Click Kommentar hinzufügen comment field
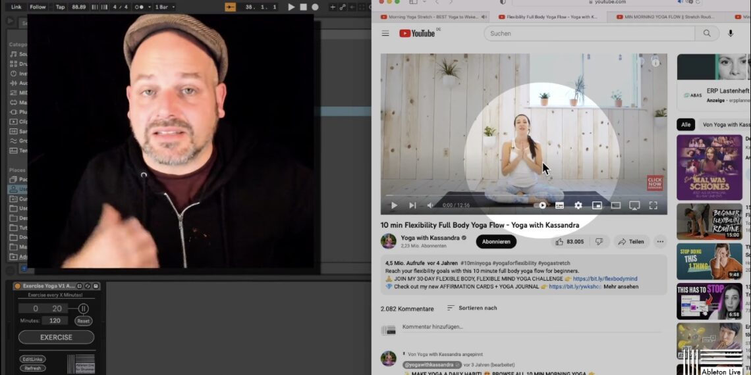751x375 pixels. 531,327
